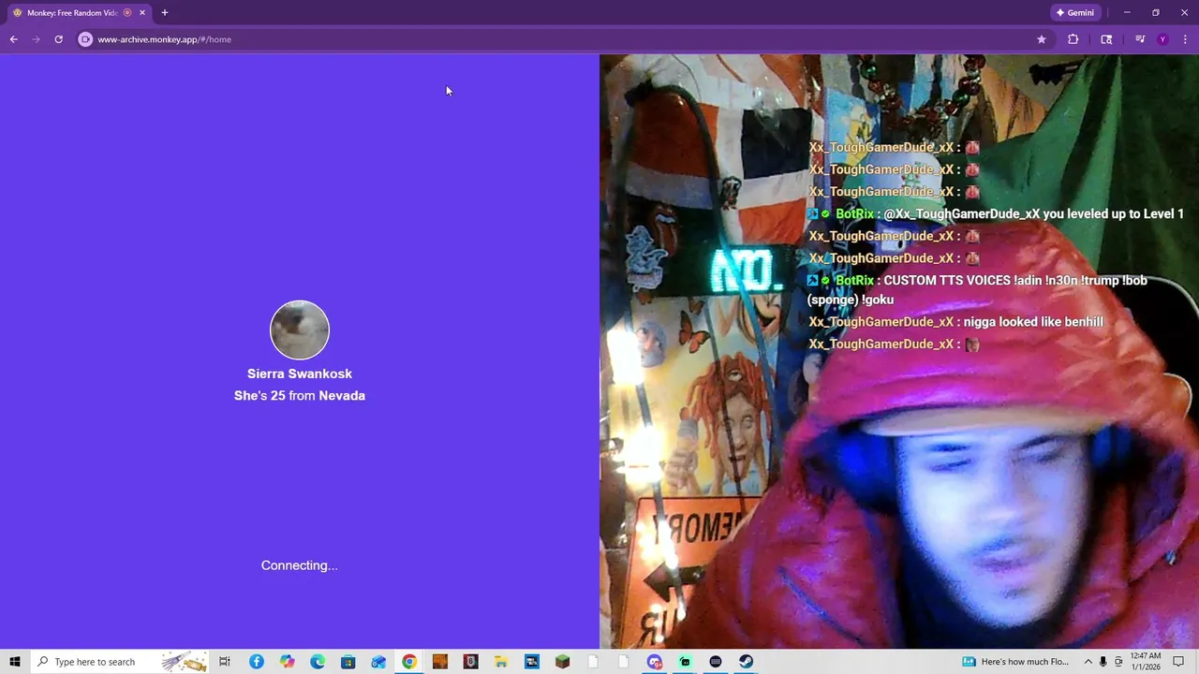Open Microsoft Store from the taskbar
Image resolution: width=1199 pixels, height=674 pixels.
(348, 662)
